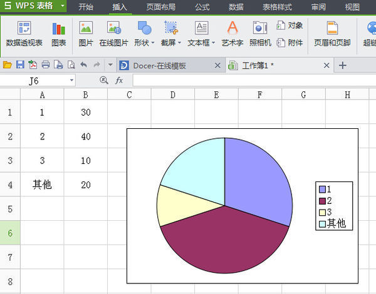Switch to the 表格样式 ribbon tab

click(x=277, y=7)
